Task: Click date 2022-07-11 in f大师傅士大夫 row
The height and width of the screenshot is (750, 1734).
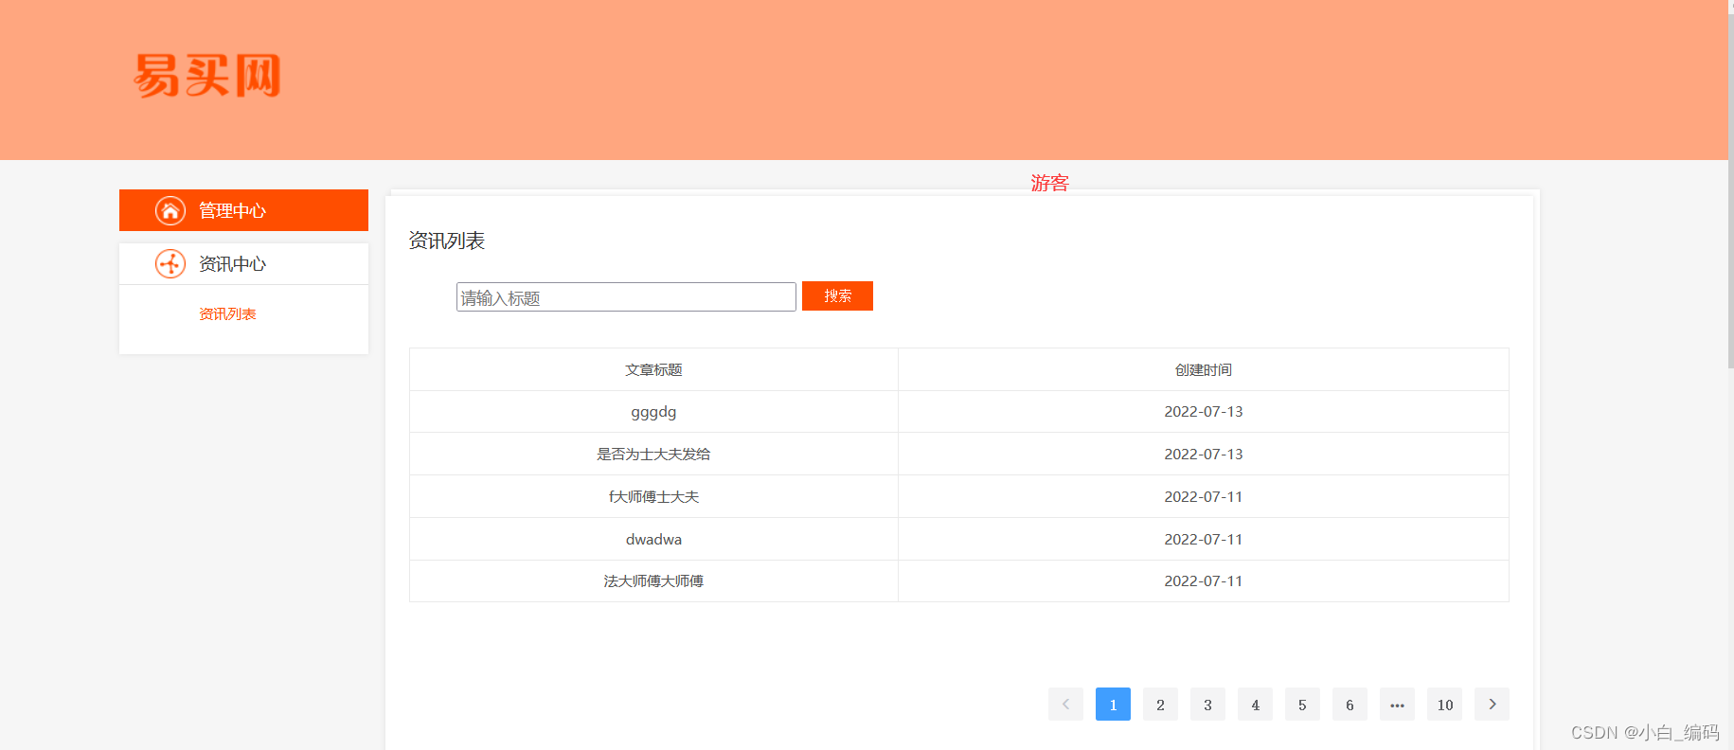Action: 1204,496
